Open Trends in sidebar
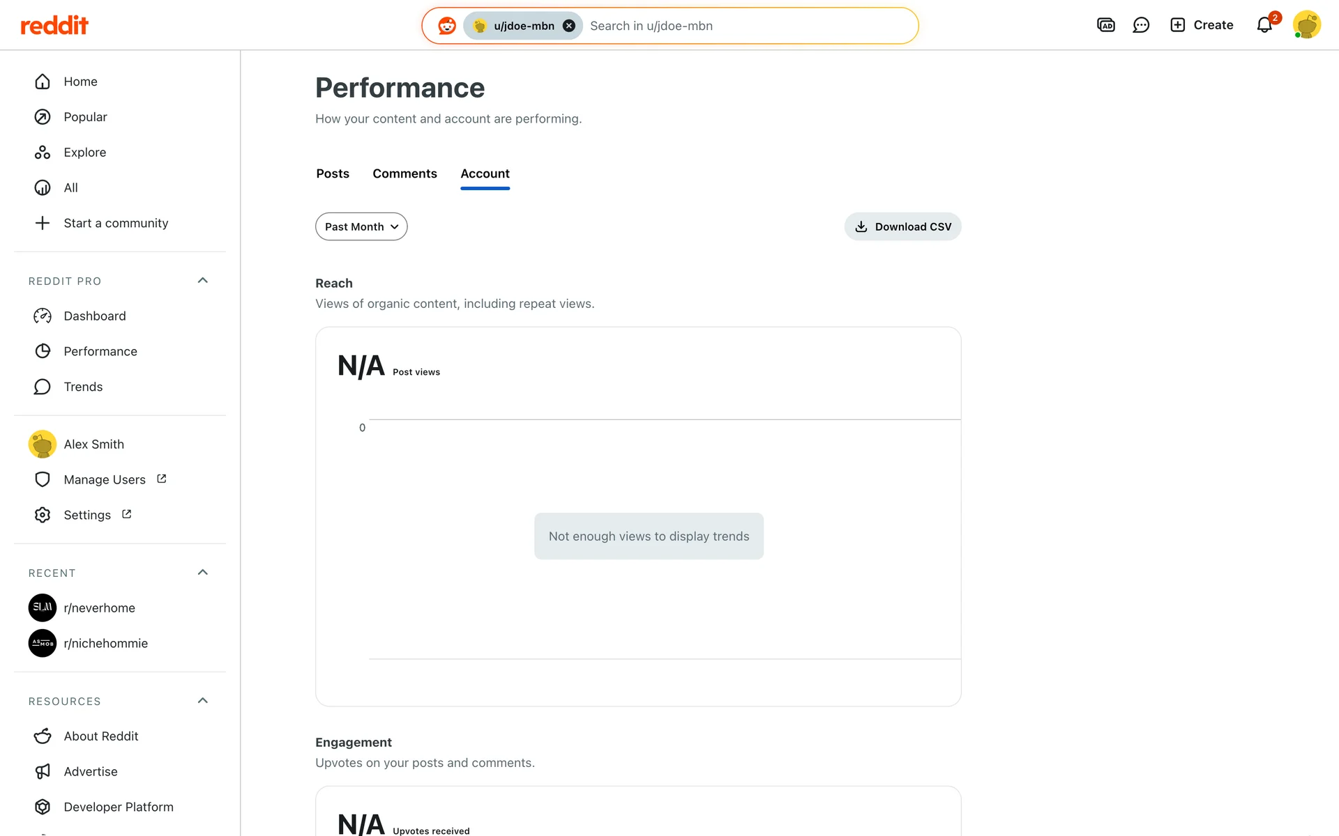 pos(83,387)
